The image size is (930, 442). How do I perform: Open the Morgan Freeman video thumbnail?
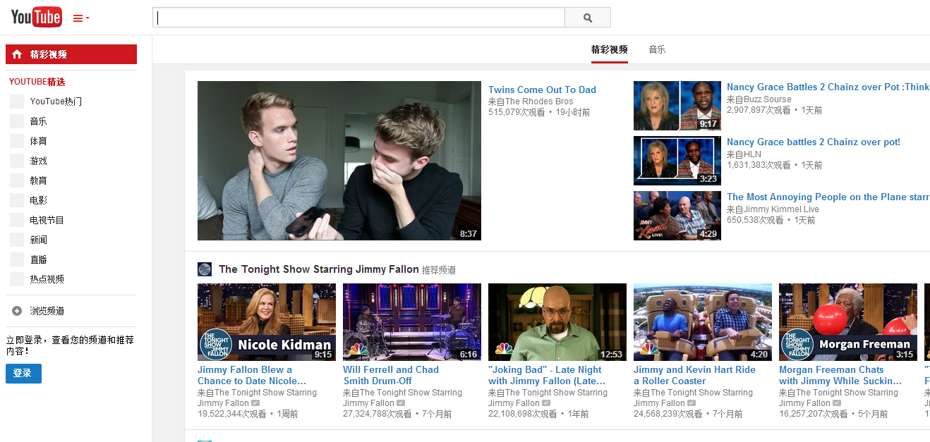(848, 322)
